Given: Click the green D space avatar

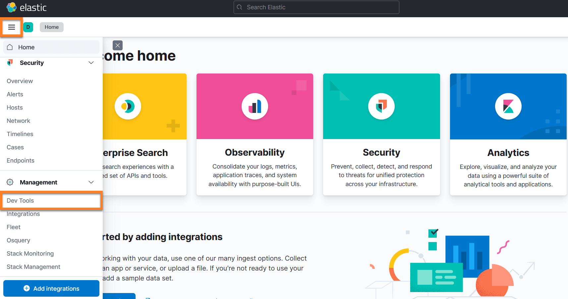Looking at the screenshot, I should [x=28, y=27].
